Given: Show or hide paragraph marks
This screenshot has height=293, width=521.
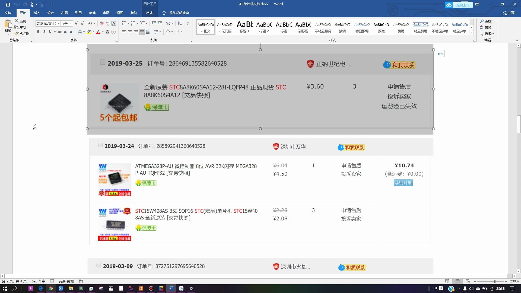Looking at the screenshot, I should tap(188, 23).
